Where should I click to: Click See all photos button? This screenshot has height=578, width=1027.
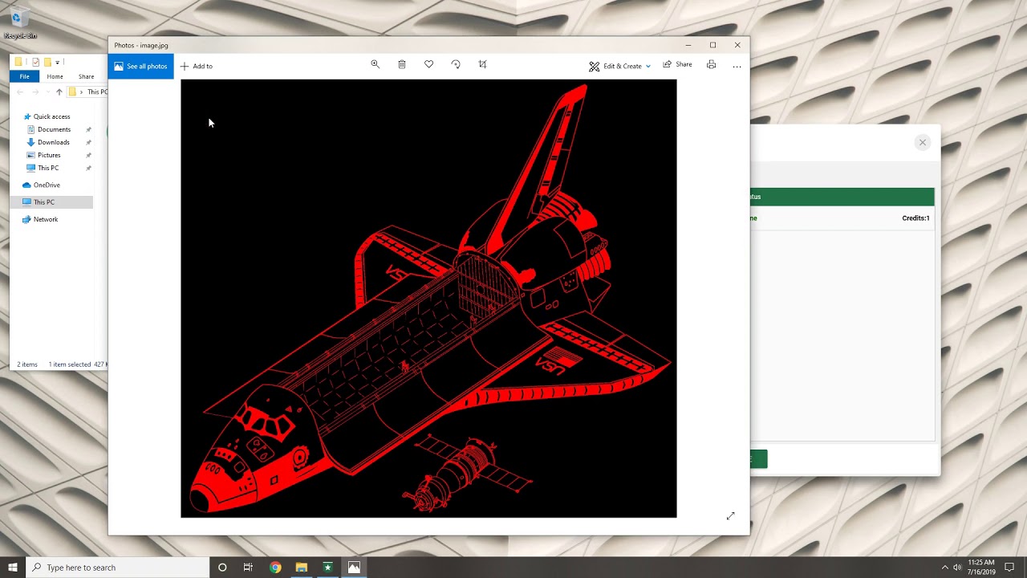click(x=140, y=66)
